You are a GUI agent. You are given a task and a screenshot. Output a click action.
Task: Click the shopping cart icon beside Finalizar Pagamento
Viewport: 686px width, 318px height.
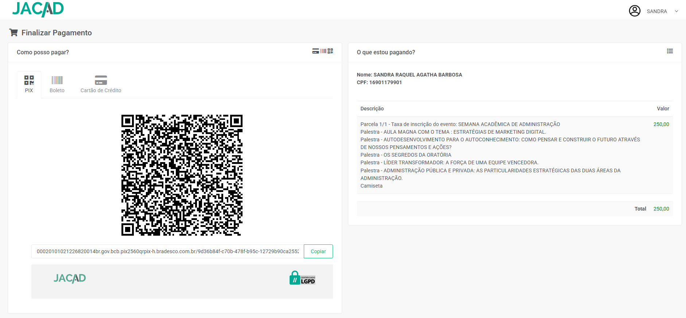point(13,32)
